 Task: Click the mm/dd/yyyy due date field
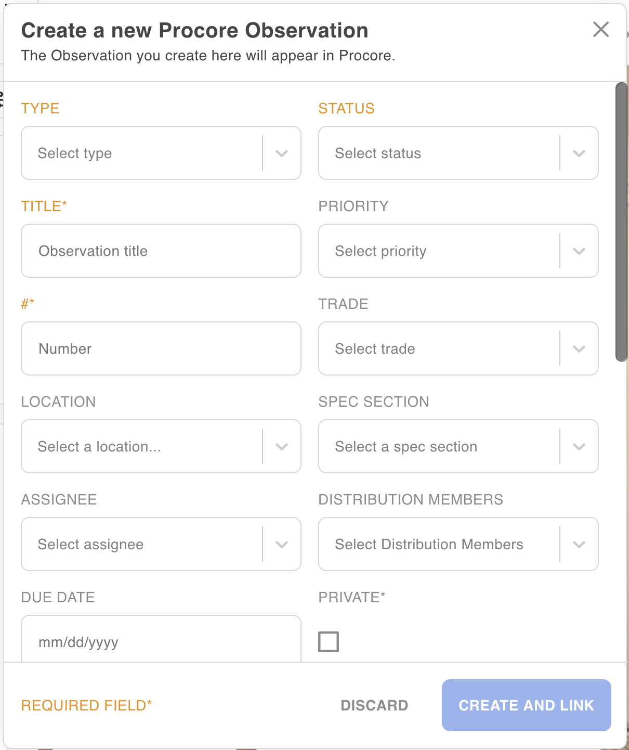pos(146,642)
